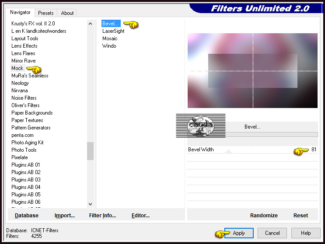Screen dimensions: 325x244
Task: Select Plugins AB 06 group
Action: click(x=26, y=202)
